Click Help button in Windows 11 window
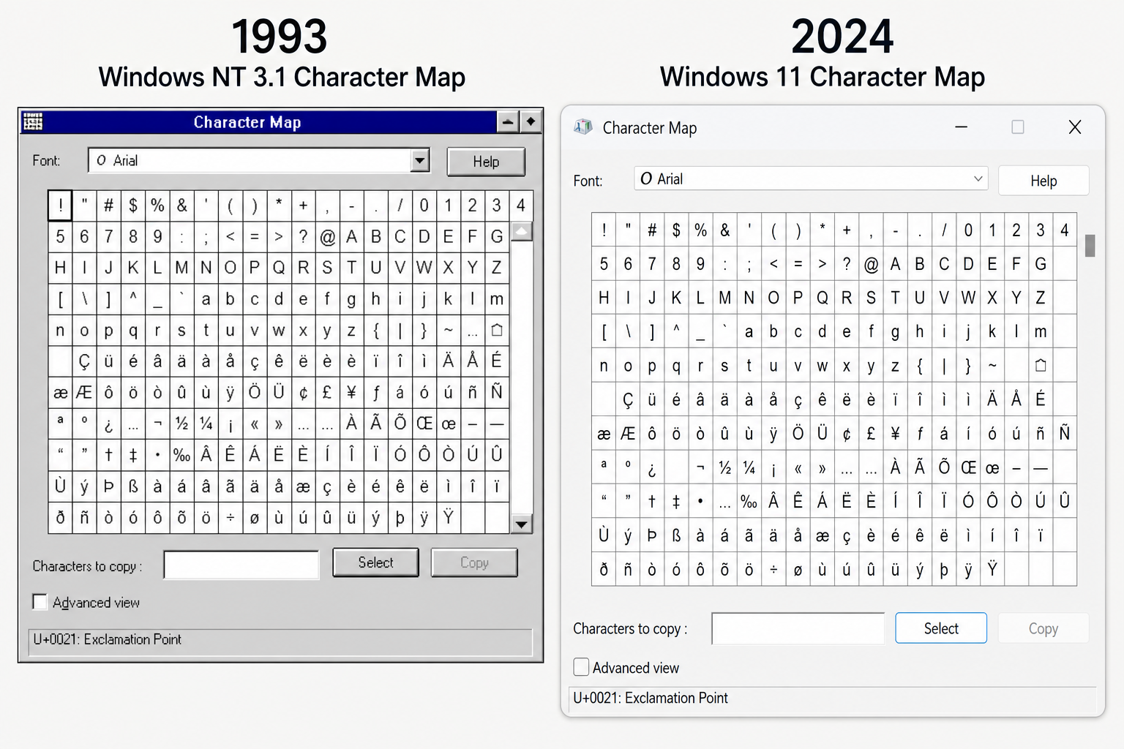1124x749 pixels. click(1044, 181)
